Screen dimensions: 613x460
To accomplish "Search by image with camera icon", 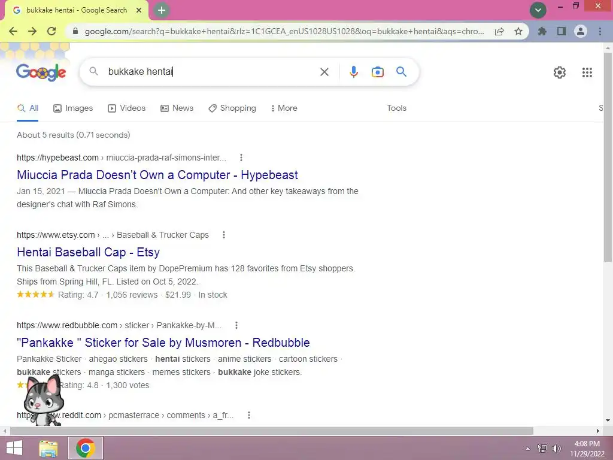I will (377, 72).
